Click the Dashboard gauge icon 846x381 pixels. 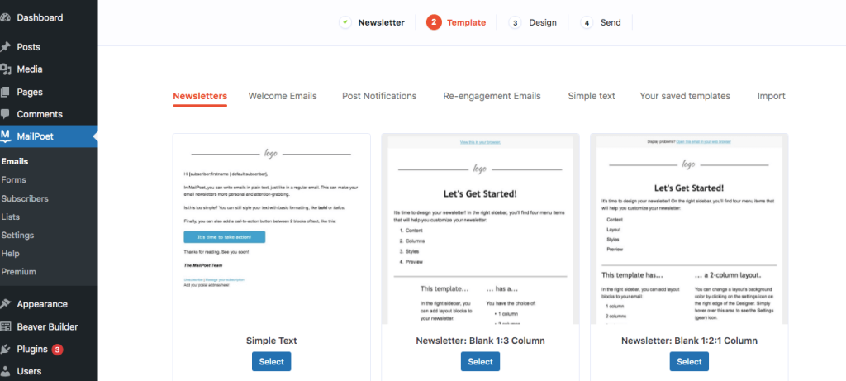(x=6, y=18)
